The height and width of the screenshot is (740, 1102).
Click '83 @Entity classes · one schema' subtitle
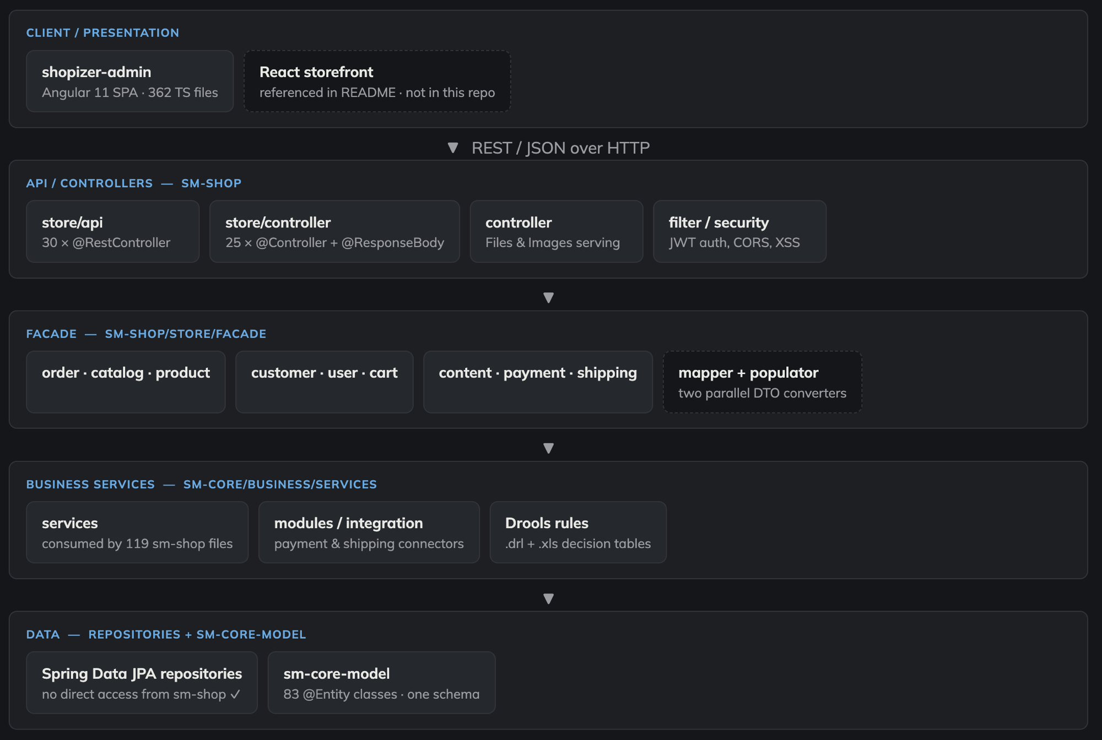tap(381, 694)
